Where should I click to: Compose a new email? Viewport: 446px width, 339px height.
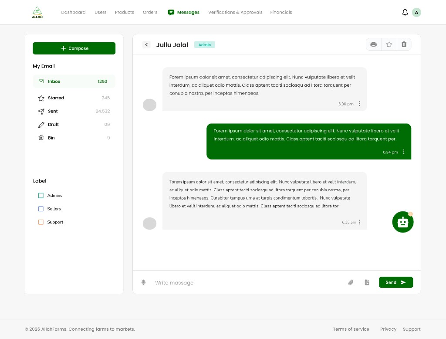coord(74,48)
